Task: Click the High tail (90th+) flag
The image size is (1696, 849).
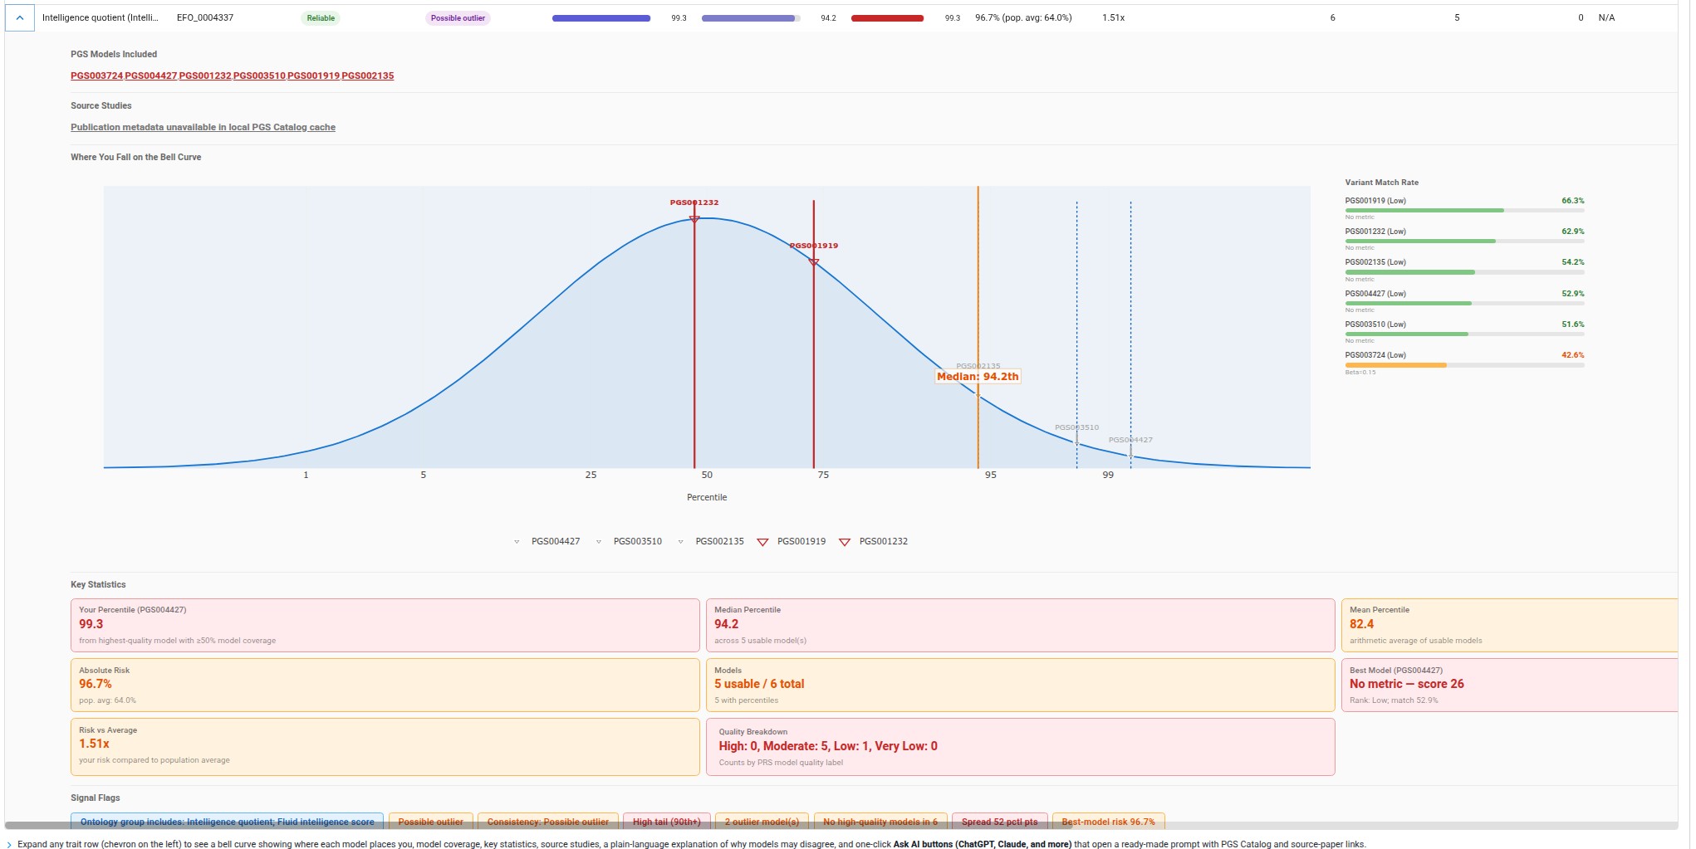Action: (x=667, y=822)
